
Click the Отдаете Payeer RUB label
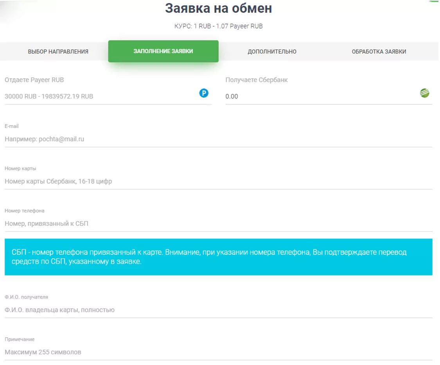tap(34, 80)
